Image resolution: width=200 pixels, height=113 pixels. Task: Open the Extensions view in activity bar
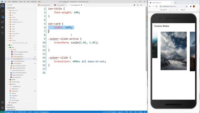click(x=2, y=22)
